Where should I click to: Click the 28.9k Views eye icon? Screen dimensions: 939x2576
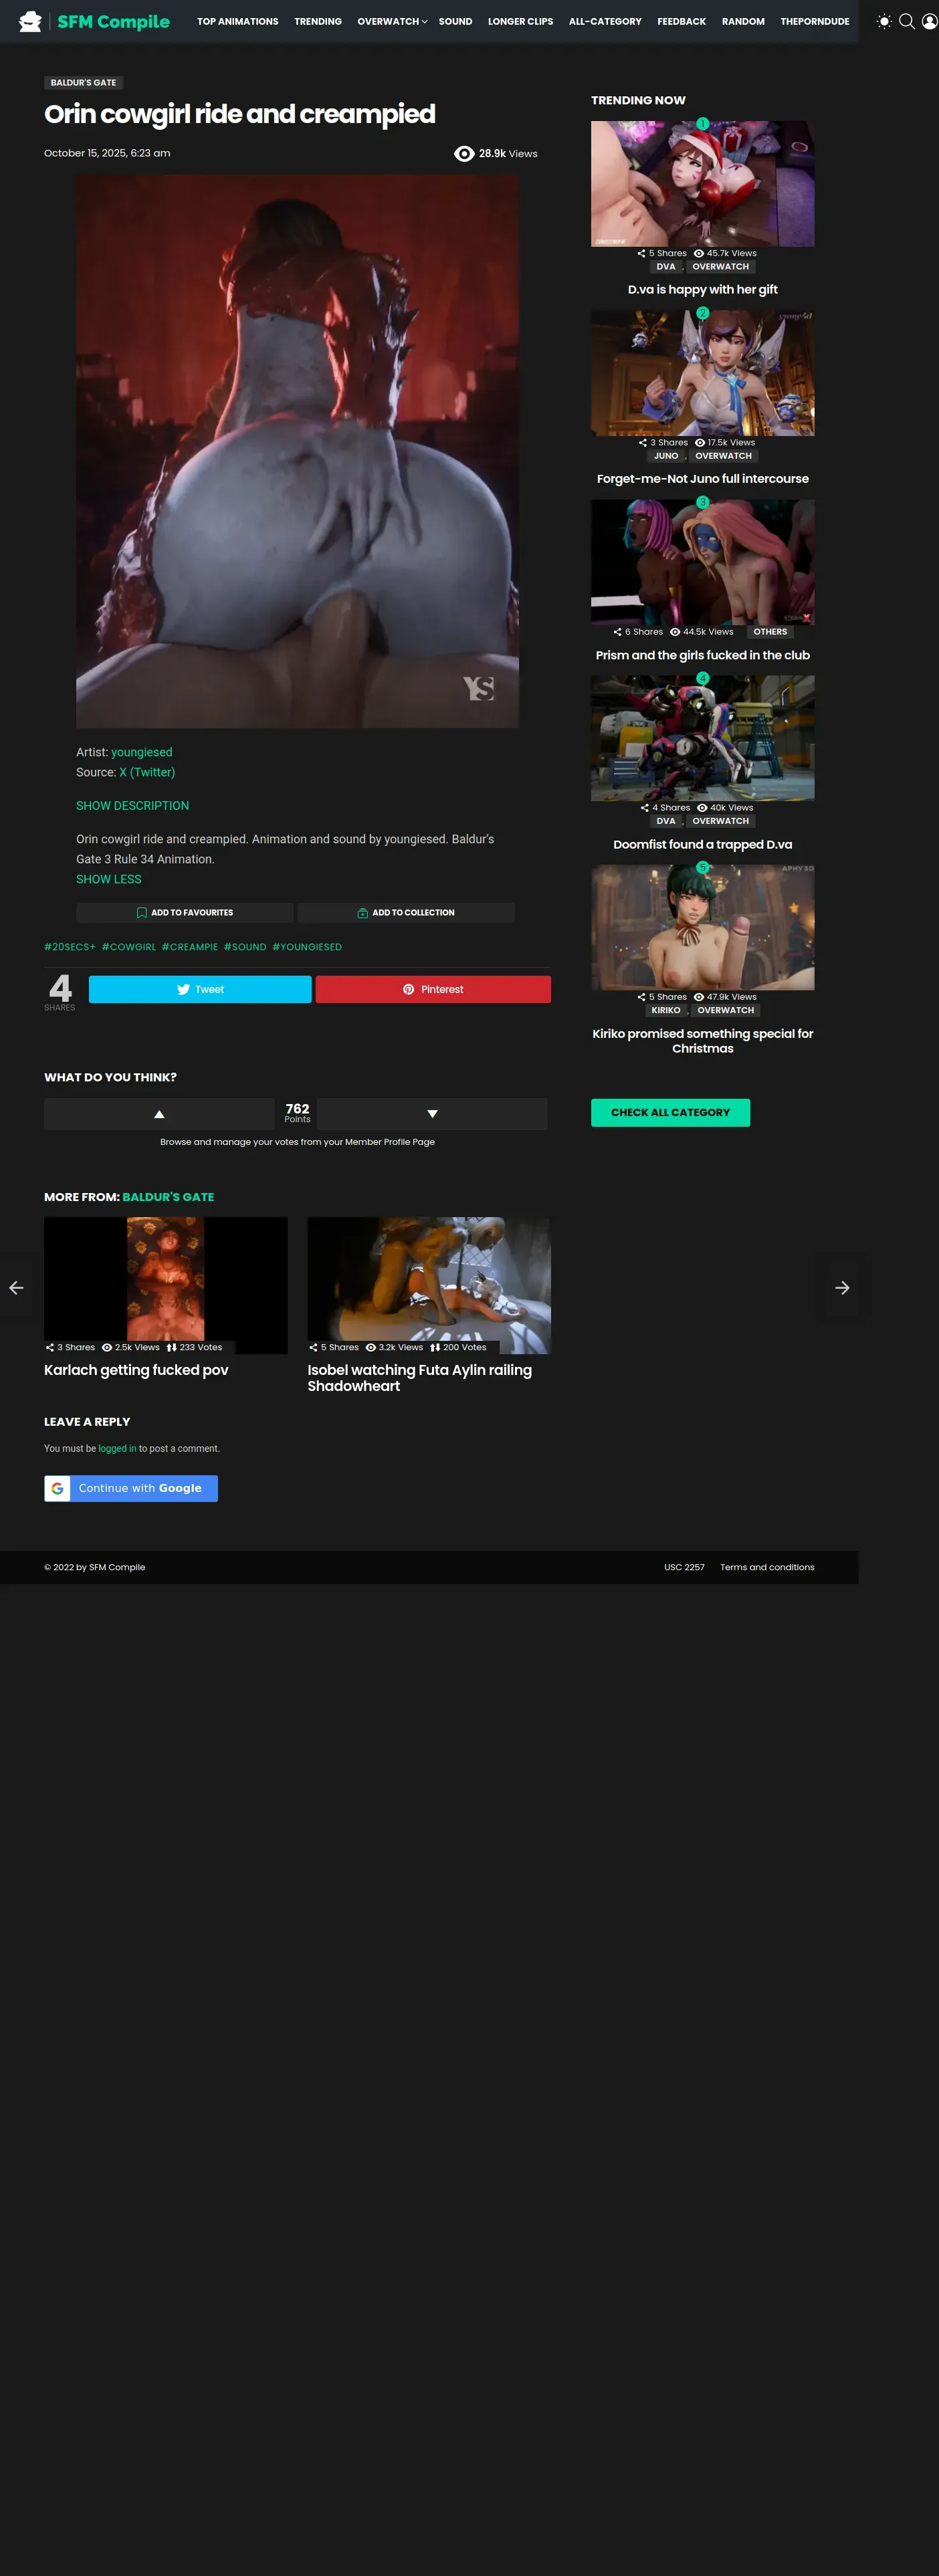point(464,154)
